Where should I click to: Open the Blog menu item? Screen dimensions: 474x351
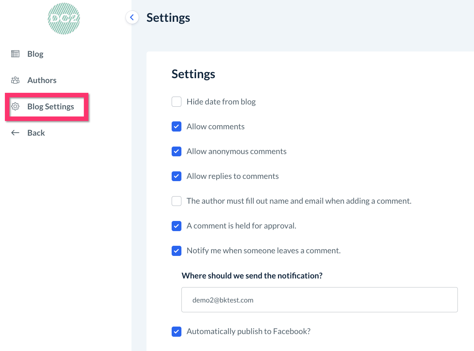35,54
